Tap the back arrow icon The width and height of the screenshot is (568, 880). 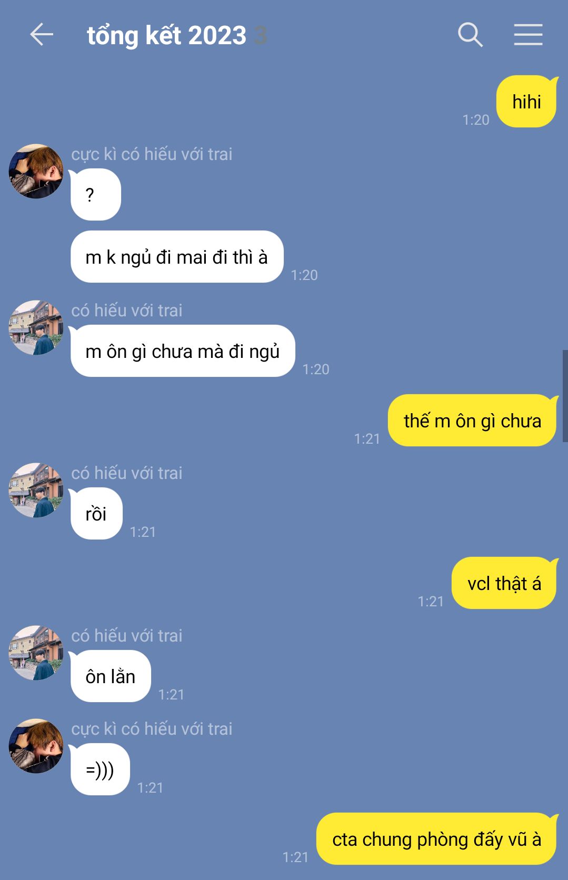(42, 35)
